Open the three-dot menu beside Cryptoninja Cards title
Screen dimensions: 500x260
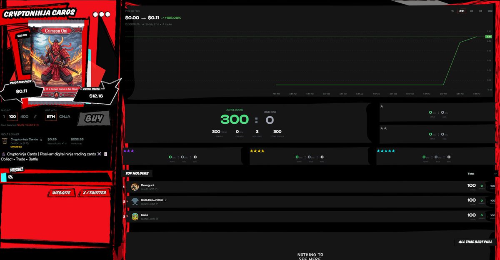101,14
